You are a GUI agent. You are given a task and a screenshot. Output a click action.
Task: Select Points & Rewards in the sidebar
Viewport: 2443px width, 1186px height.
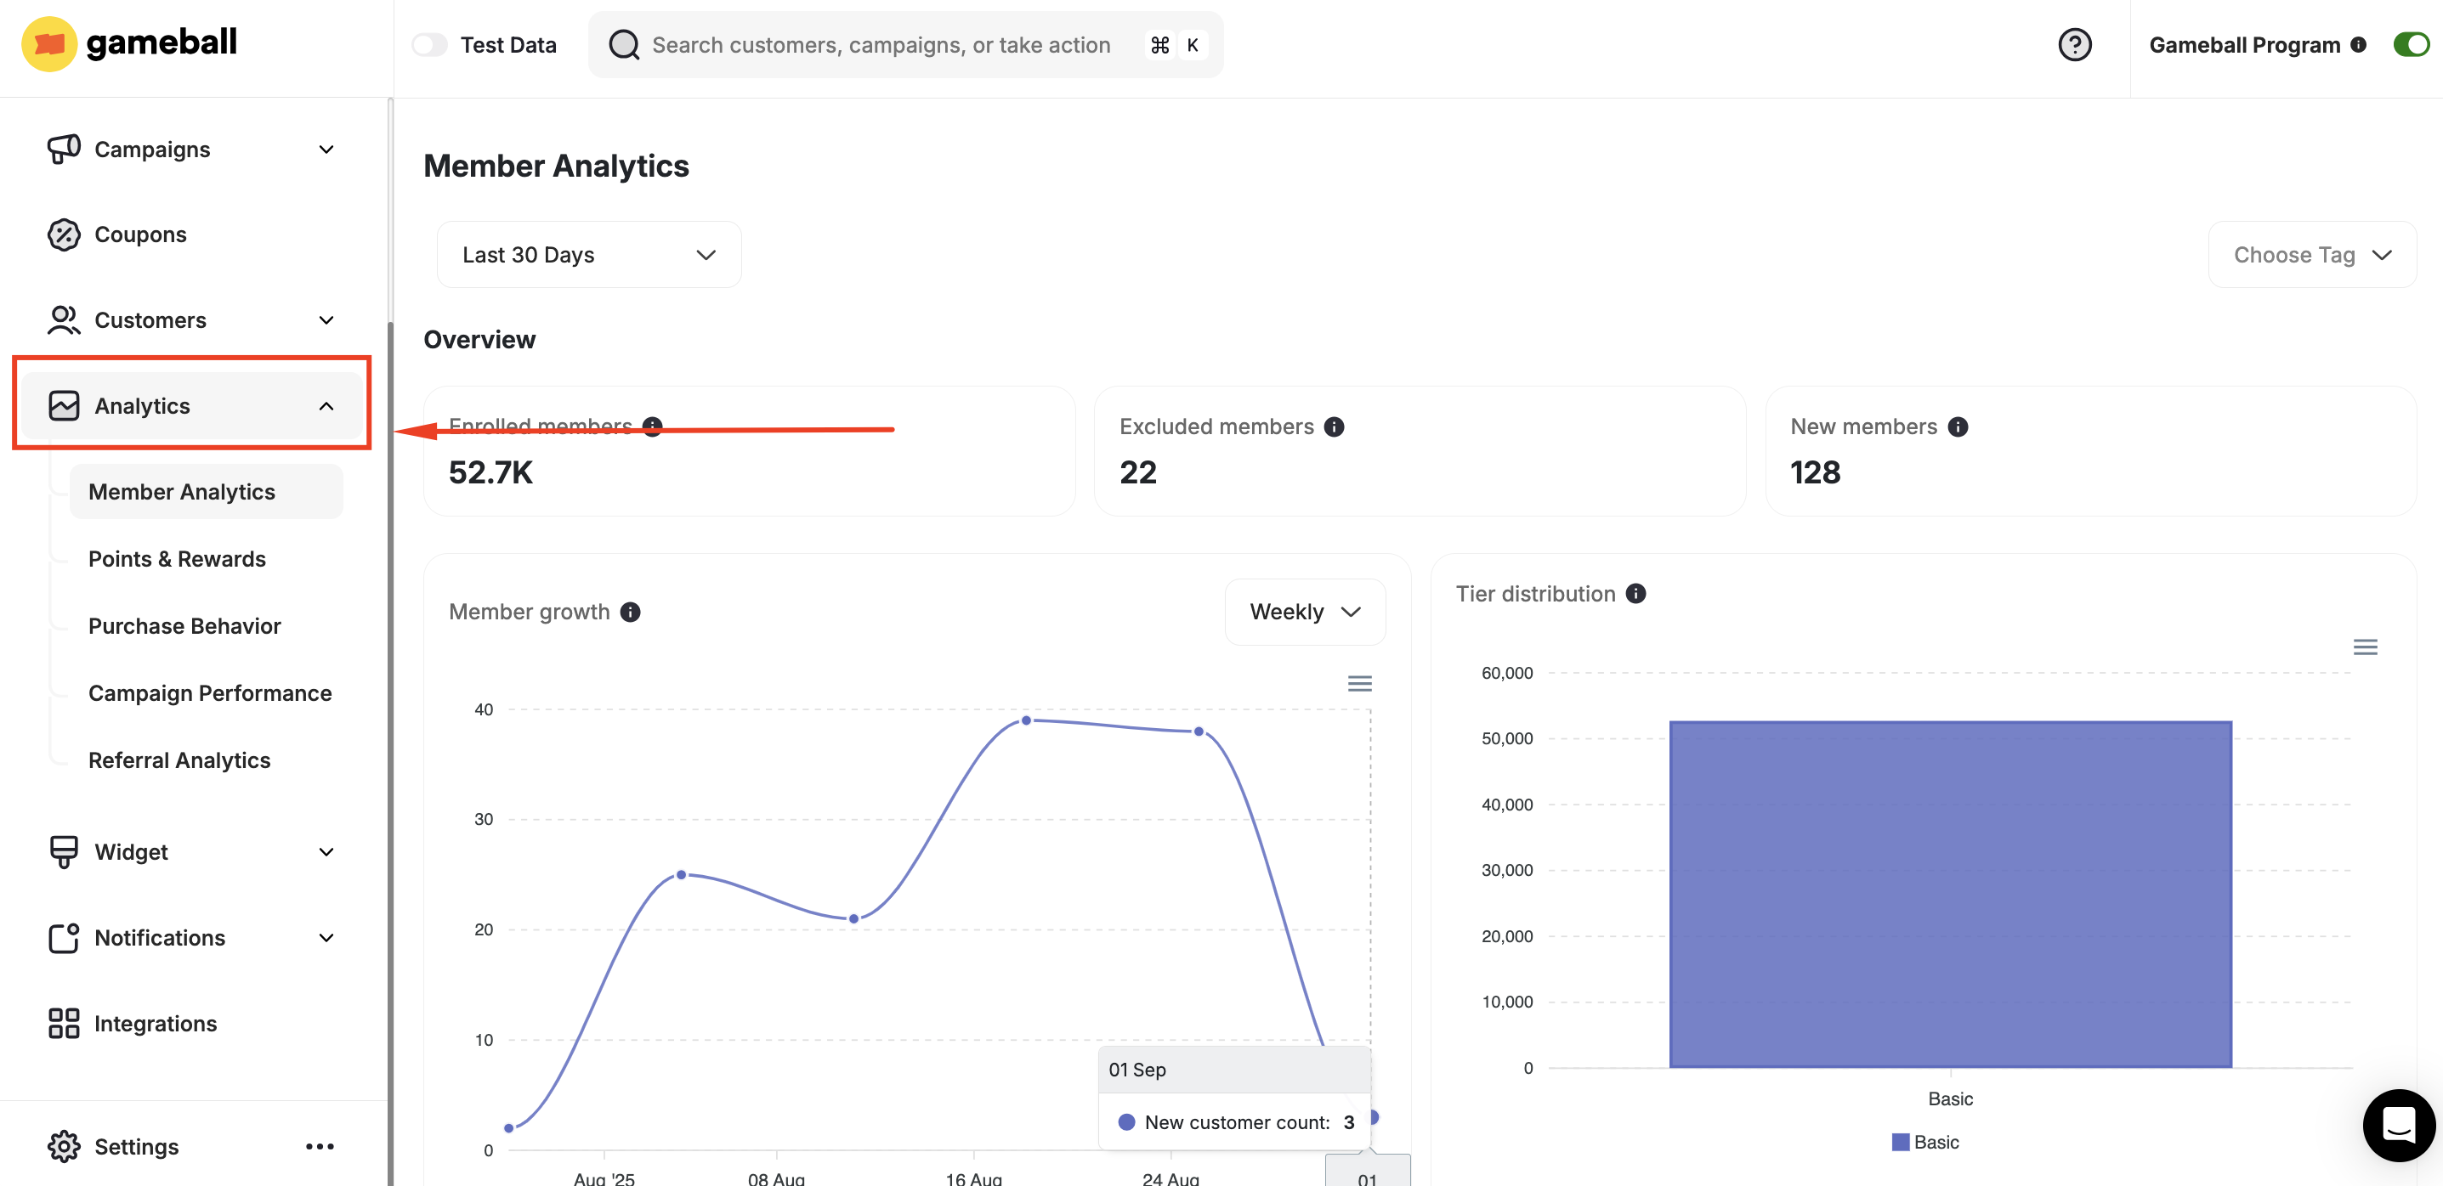177,558
